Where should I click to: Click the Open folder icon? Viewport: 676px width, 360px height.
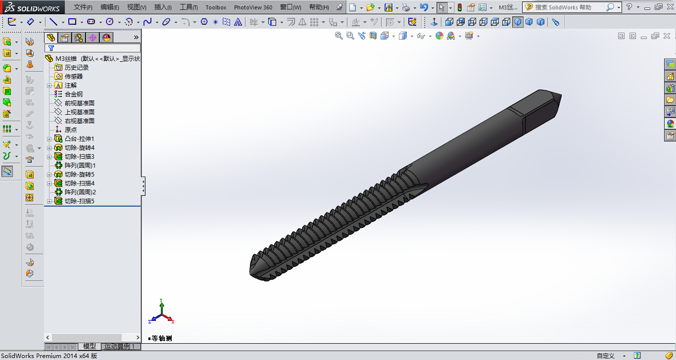coord(370,7)
